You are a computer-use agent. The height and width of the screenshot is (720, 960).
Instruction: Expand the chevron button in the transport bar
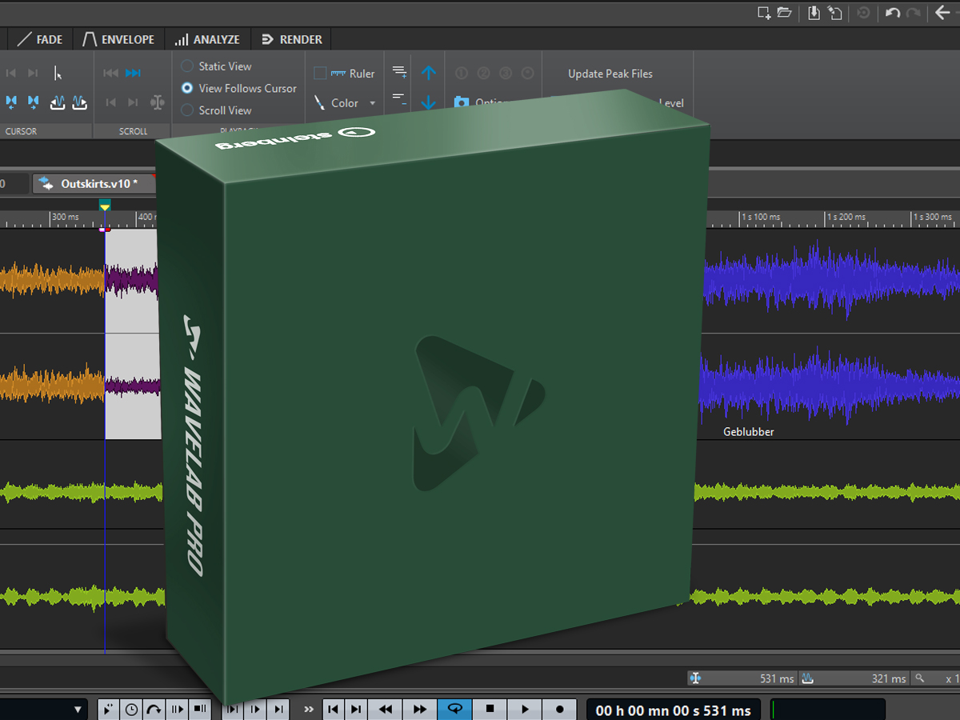pyautogui.click(x=307, y=709)
